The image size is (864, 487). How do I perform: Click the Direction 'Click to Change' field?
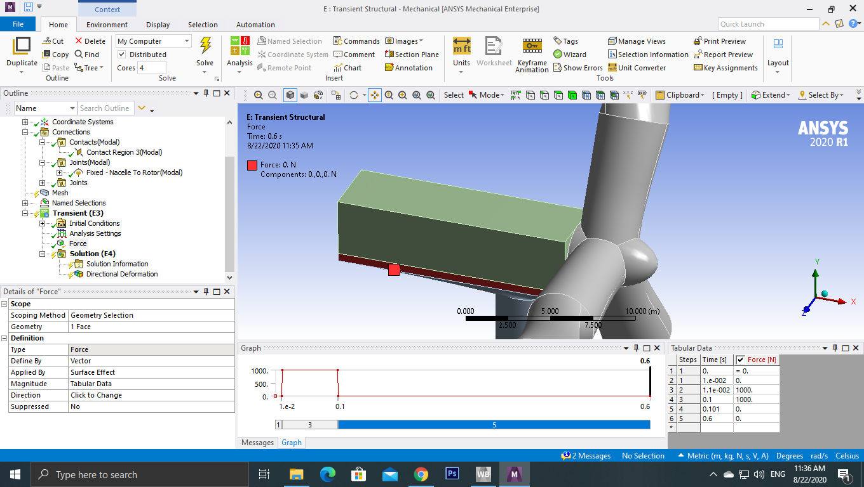tap(151, 395)
